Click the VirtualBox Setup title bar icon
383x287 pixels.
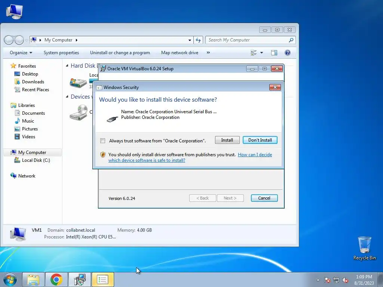(x=103, y=69)
